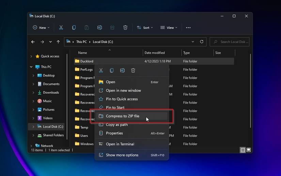Click Local Disk (C:) in address breadcrumb

pyautogui.click(x=103, y=42)
